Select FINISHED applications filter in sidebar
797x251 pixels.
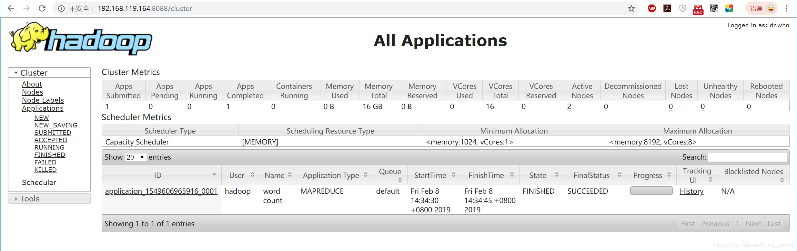tap(50, 155)
